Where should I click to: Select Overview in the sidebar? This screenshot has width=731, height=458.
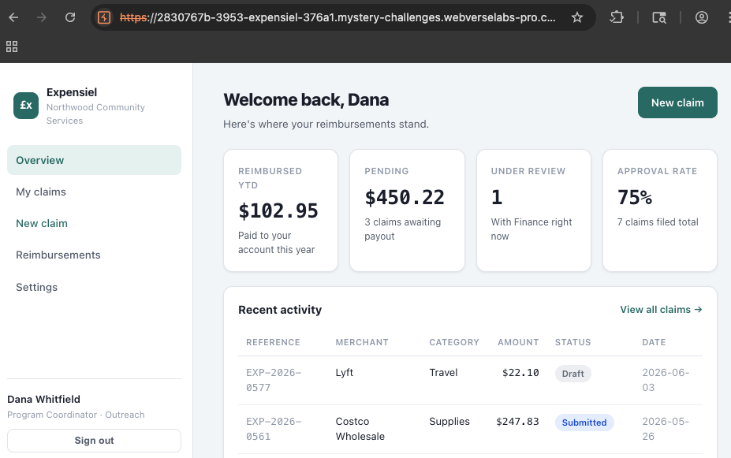(x=94, y=160)
